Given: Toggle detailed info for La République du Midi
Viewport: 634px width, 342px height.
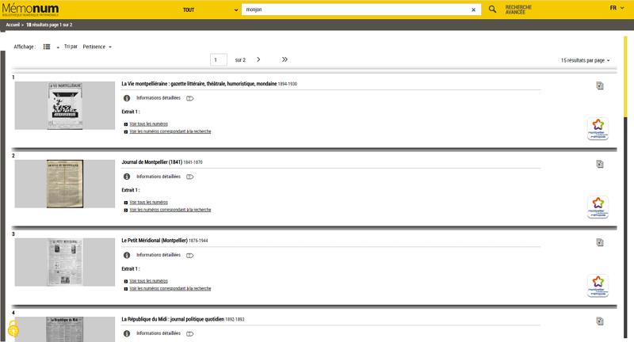Looking at the screenshot, I should [x=189, y=333].
